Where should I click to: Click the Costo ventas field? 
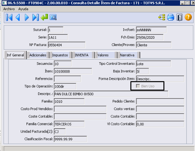pos(160,109)
